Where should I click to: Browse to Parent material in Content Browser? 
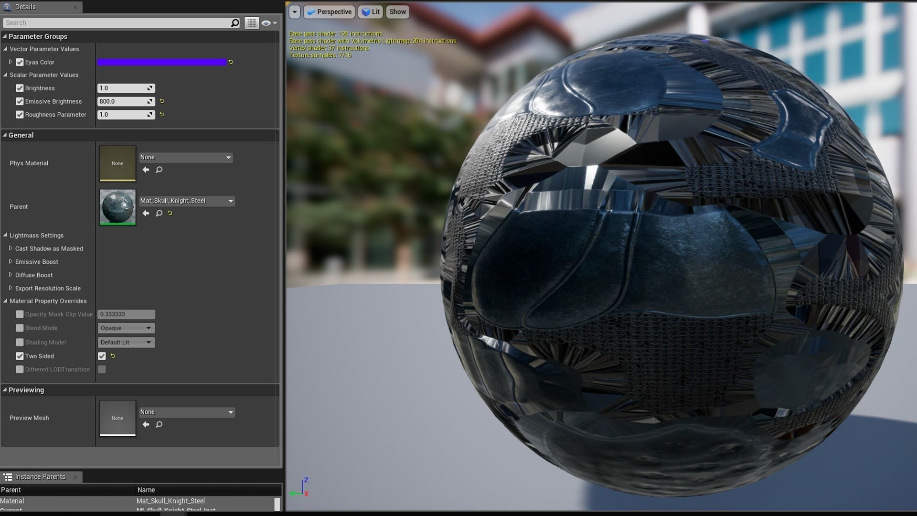[159, 214]
